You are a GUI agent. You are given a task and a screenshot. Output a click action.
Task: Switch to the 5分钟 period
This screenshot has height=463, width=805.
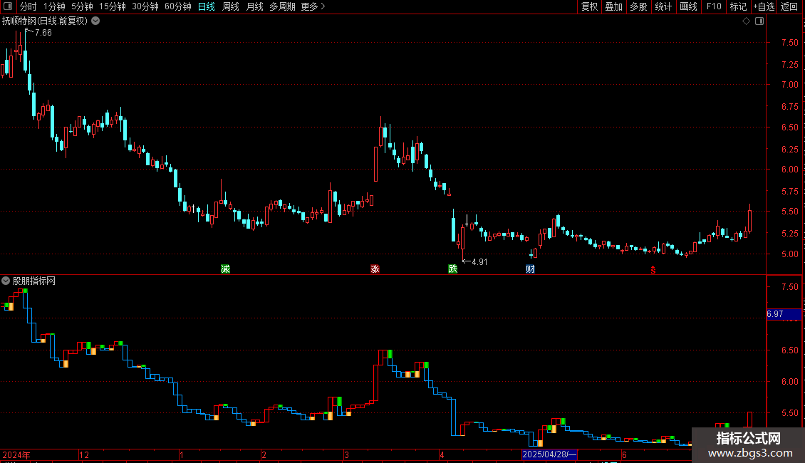coord(82,6)
